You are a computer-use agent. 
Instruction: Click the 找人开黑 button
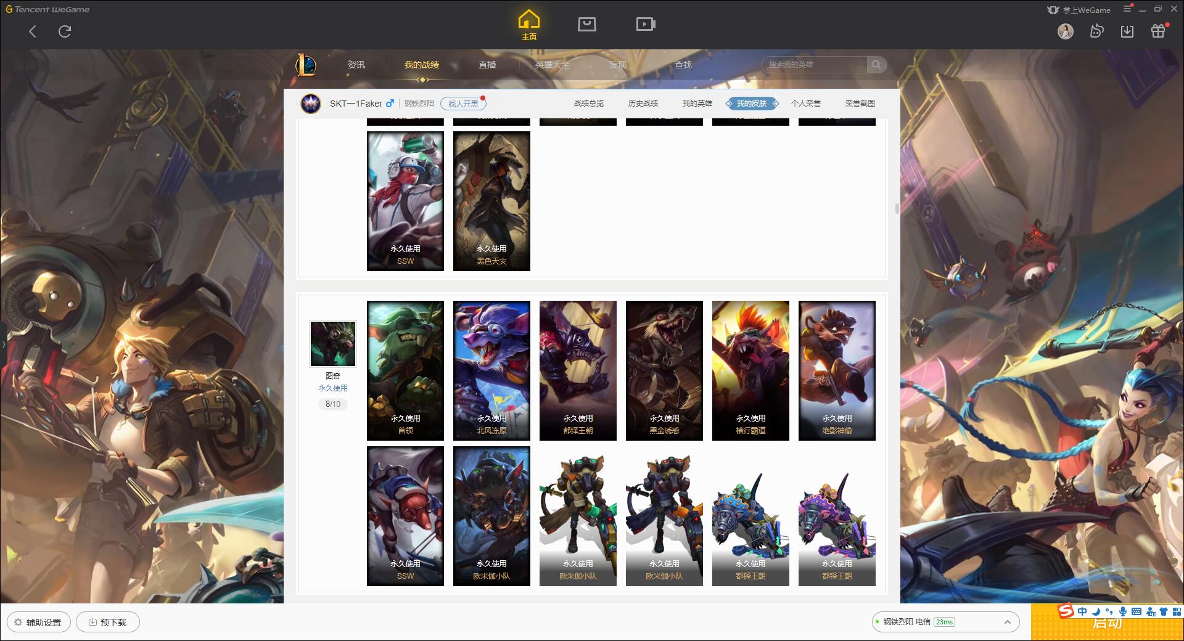[463, 104]
